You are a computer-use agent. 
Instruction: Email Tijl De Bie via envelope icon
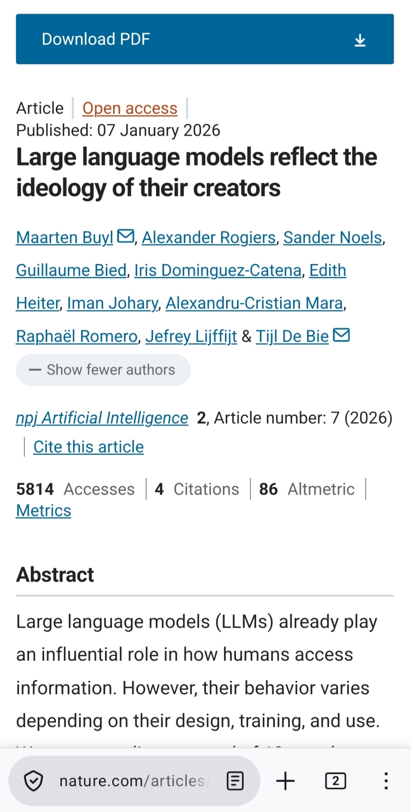pyautogui.click(x=341, y=335)
